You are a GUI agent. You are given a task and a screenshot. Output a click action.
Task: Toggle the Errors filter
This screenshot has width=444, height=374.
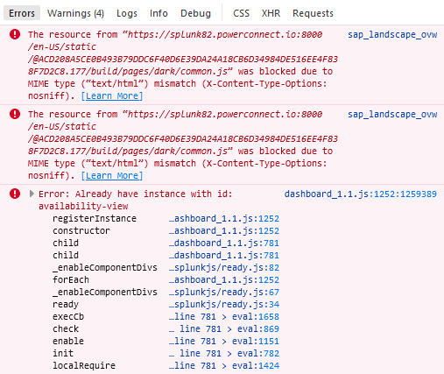point(22,13)
